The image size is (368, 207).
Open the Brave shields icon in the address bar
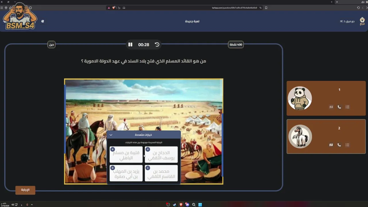(x=114, y=8)
